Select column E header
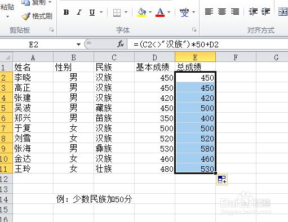Viewport: 288px width, 222px height. (195, 57)
